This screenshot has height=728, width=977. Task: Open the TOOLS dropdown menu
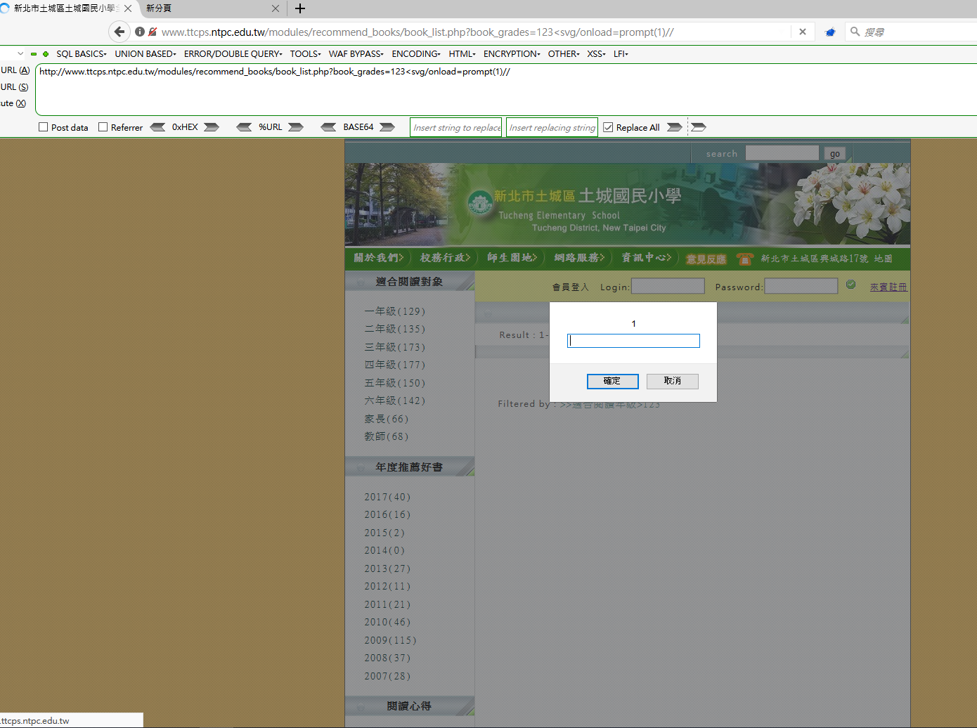305,54
